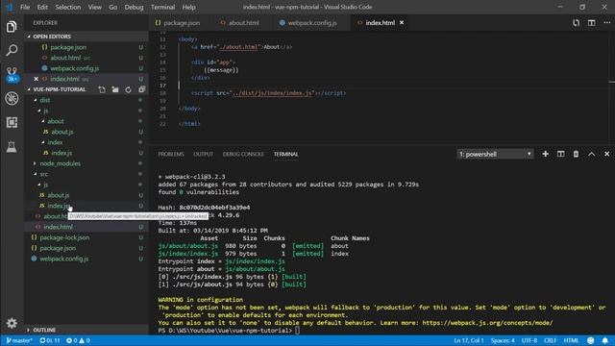Go to line via Ln 17, Col 1

[469, 340]
